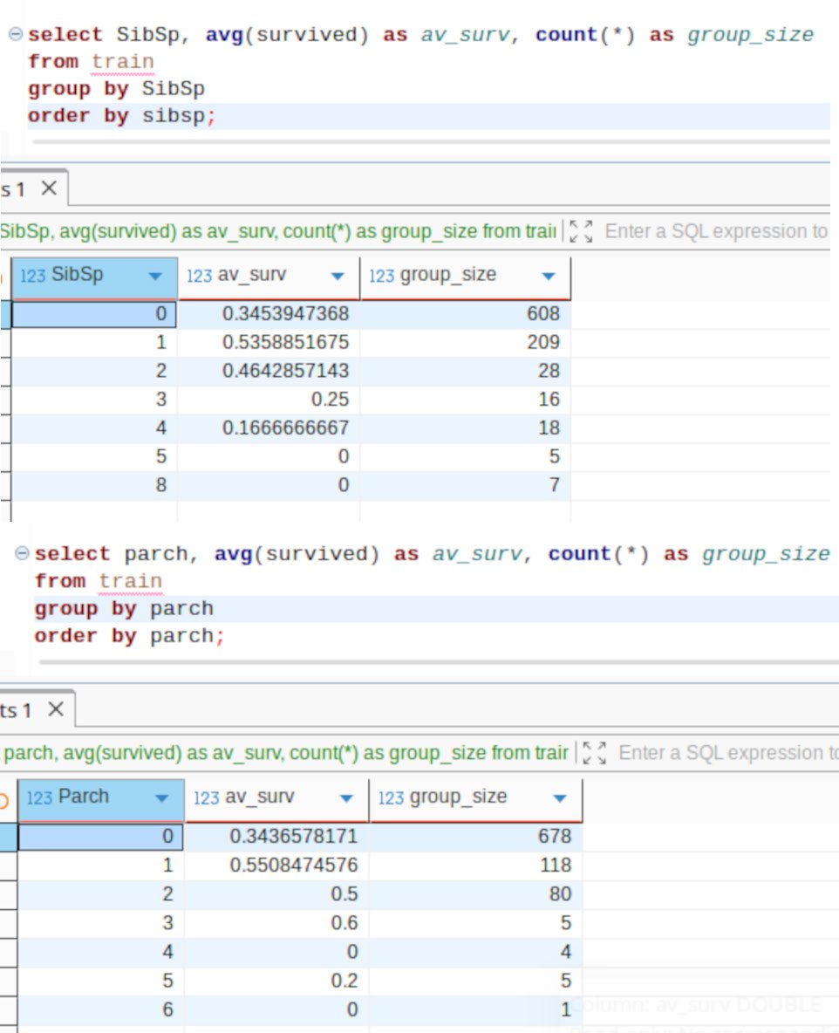Close the upper results tab with X
The image size is (839, 1033).
coord(49,188)
